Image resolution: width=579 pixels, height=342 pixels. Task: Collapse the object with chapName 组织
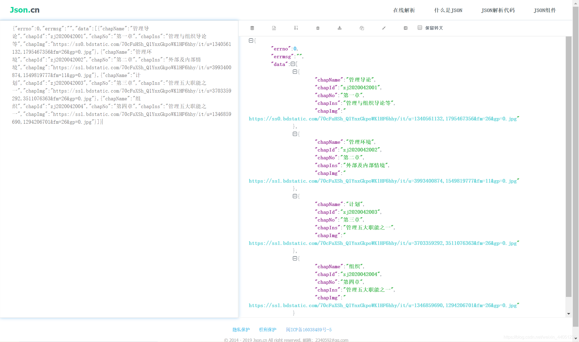(x=295, y=258)
